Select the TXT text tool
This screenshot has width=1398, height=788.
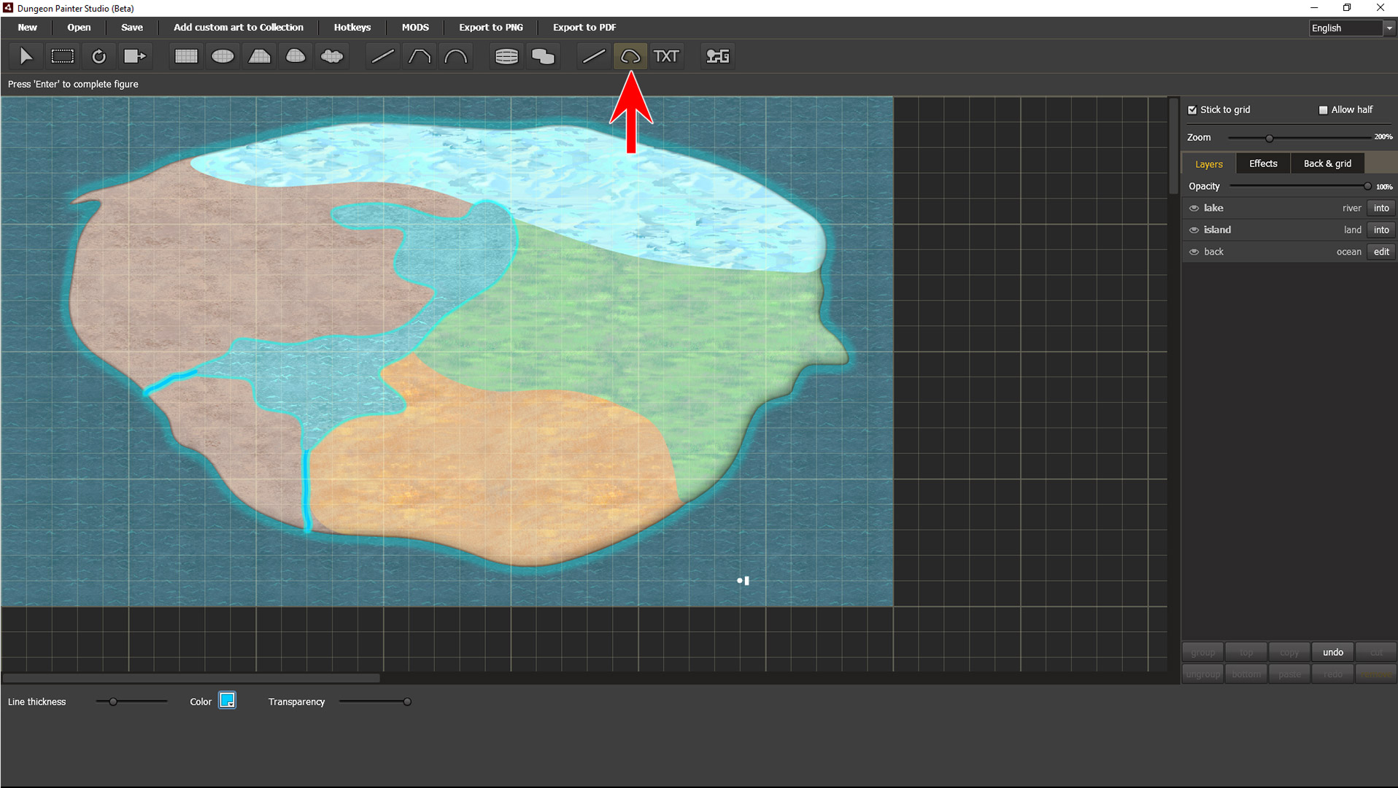pos(666,56)
